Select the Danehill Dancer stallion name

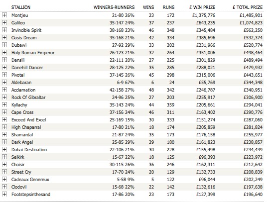(27, 68)
